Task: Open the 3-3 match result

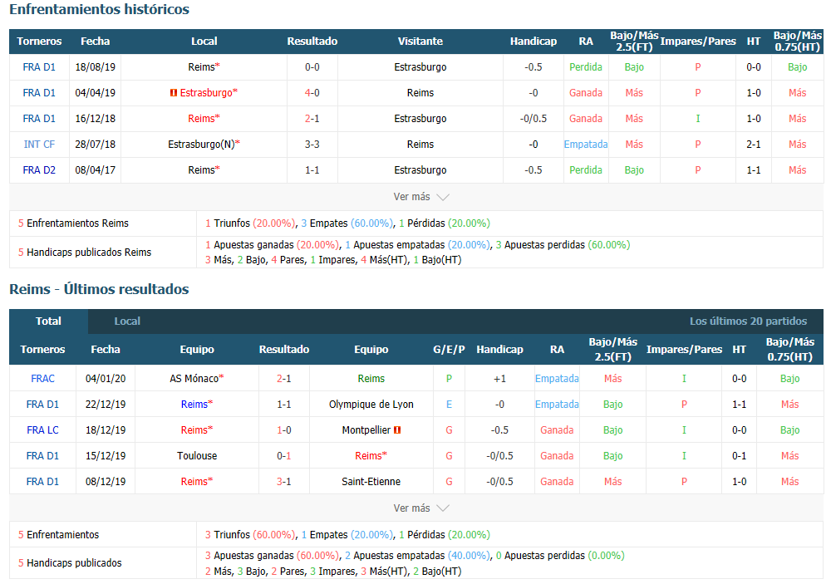Action: [x=312, y=145]
